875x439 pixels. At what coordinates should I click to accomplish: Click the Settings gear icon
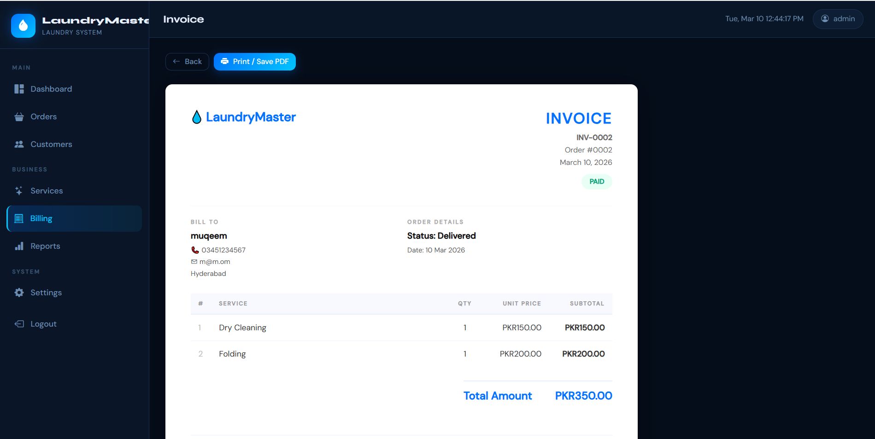pyautogui.click(x=19, y=293)
